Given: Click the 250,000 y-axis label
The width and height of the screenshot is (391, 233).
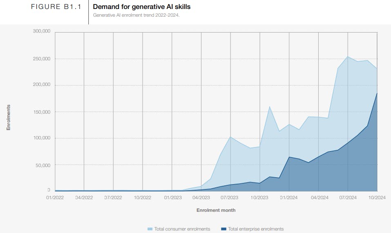Looking at the screenshot, I should point(42,59).
